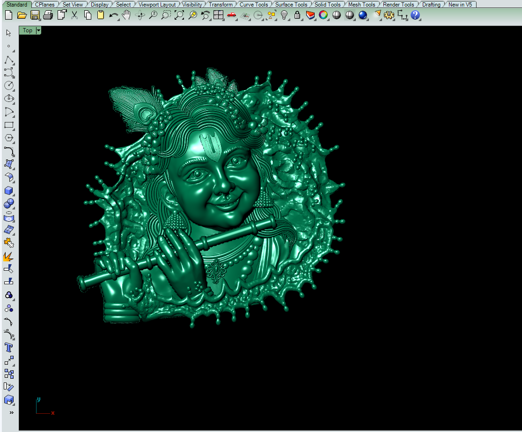Click the Print icon
The height and width of the screenshot is (432, 522).
(48, 15)
